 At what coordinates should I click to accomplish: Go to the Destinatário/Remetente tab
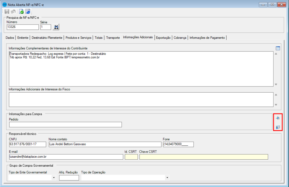[47, 38]
